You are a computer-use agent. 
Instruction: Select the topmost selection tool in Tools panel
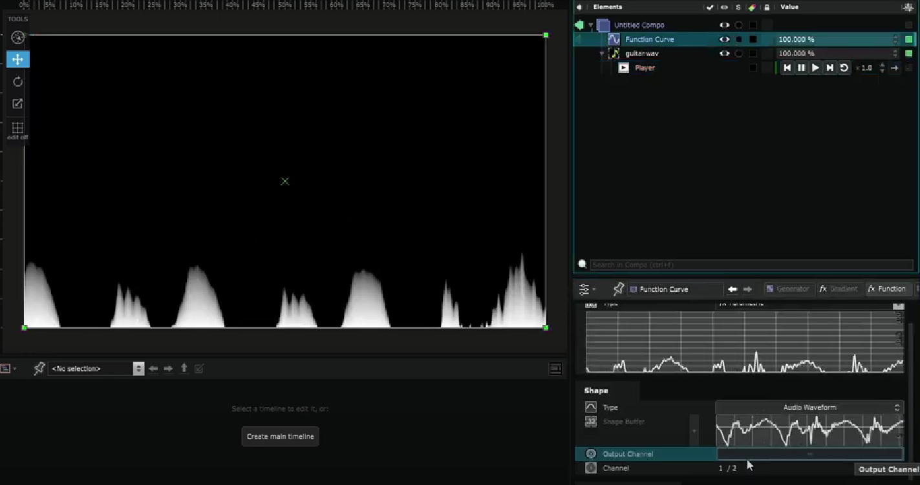17,37
